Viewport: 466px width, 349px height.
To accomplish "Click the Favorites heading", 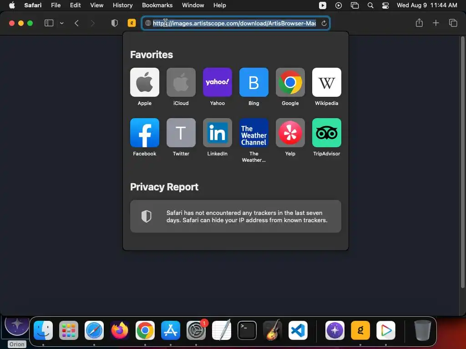I will pos(152,55).
